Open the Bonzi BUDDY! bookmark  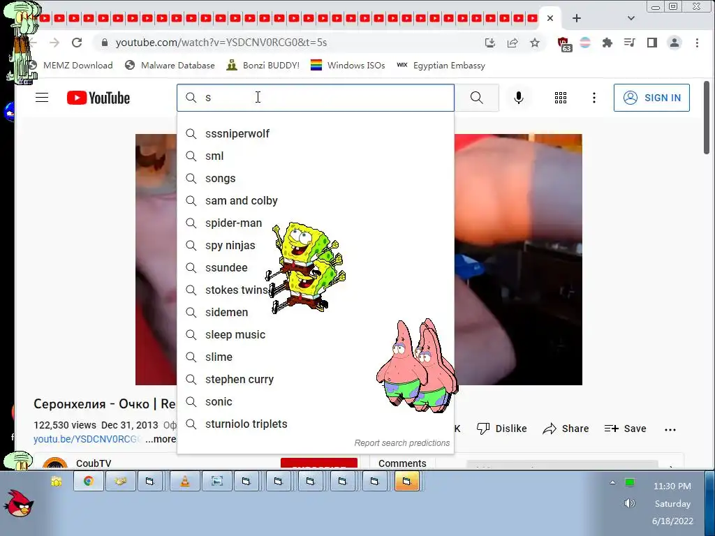tap(263, 65)
